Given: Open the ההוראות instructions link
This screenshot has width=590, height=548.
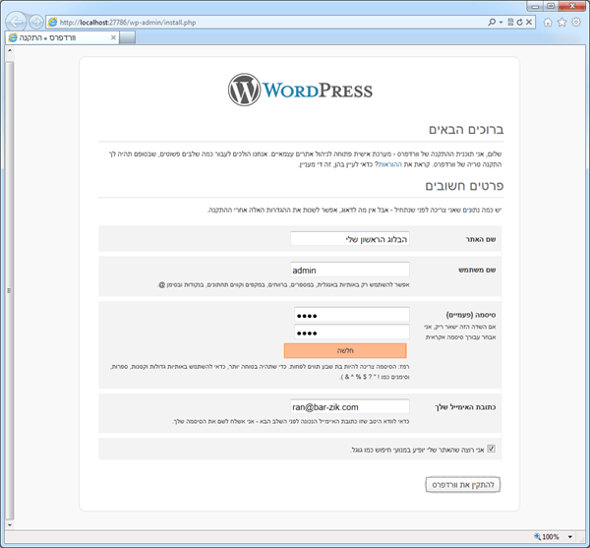Looking at the screenshot, I should click(389, 164).
